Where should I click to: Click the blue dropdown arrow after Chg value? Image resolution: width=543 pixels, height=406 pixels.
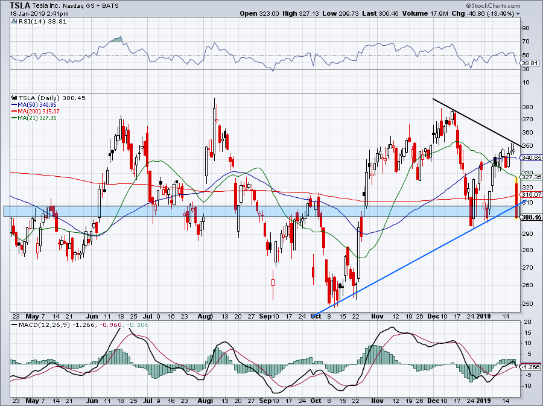click(x=518, y=14)
